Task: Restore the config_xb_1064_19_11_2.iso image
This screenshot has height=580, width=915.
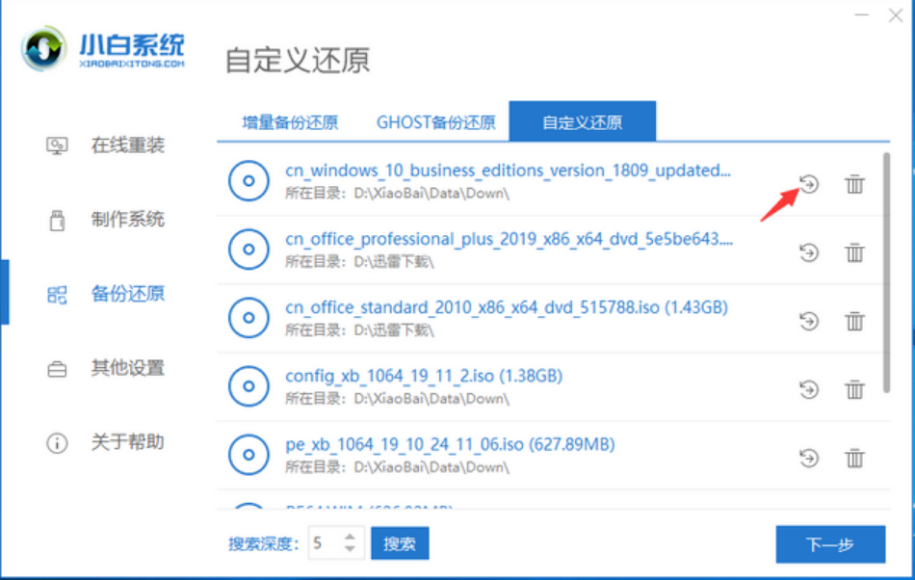Action: (808, 389)
